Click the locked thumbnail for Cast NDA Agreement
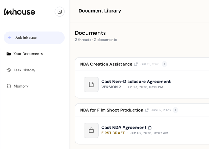Viewport: 209px width, 149px height. (91, 130)
